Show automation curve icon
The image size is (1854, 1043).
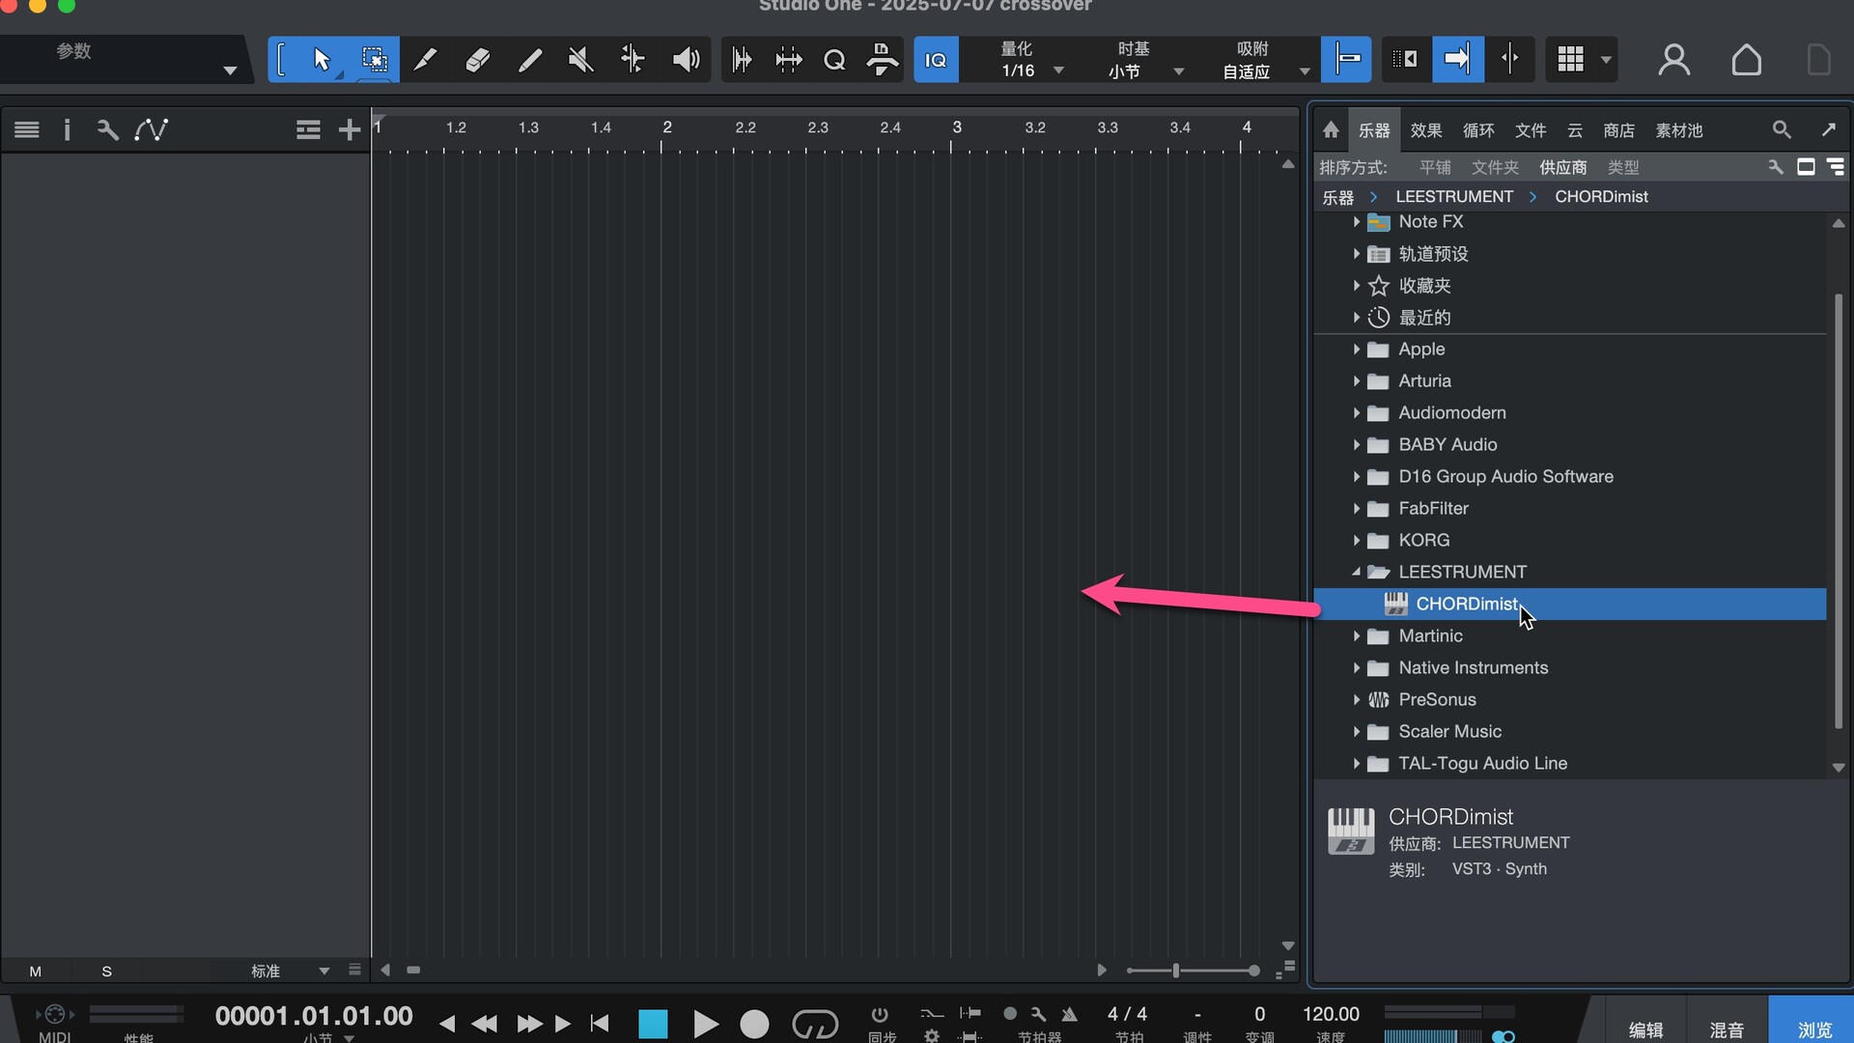tap(152, 129)
